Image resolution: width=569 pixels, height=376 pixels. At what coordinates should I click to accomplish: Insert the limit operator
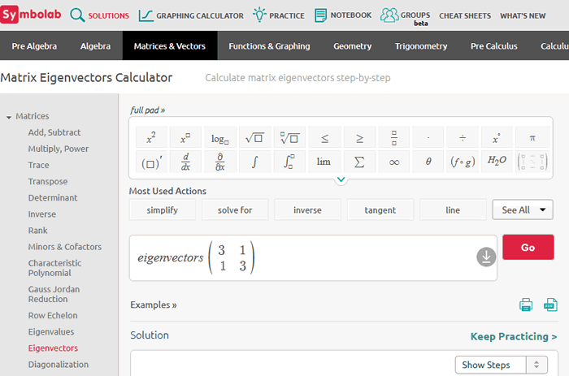coord(324,162)
